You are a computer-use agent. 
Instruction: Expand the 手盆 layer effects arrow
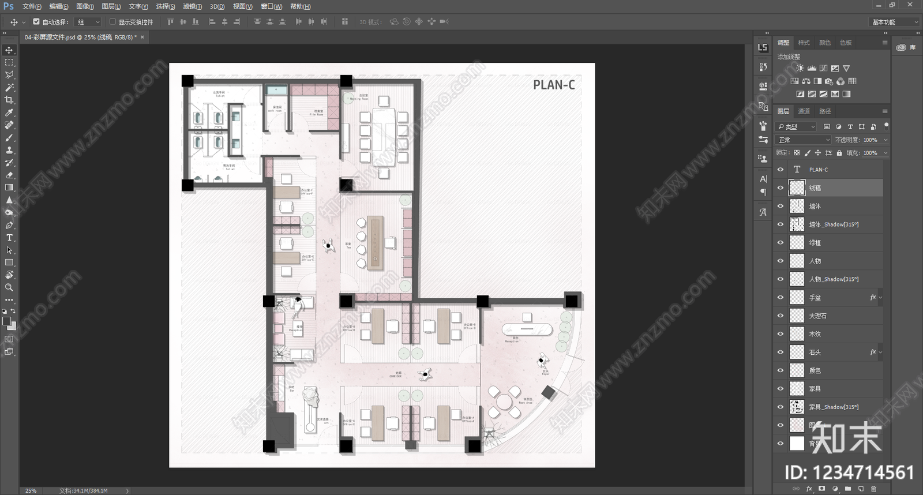[x=880, y=298]
